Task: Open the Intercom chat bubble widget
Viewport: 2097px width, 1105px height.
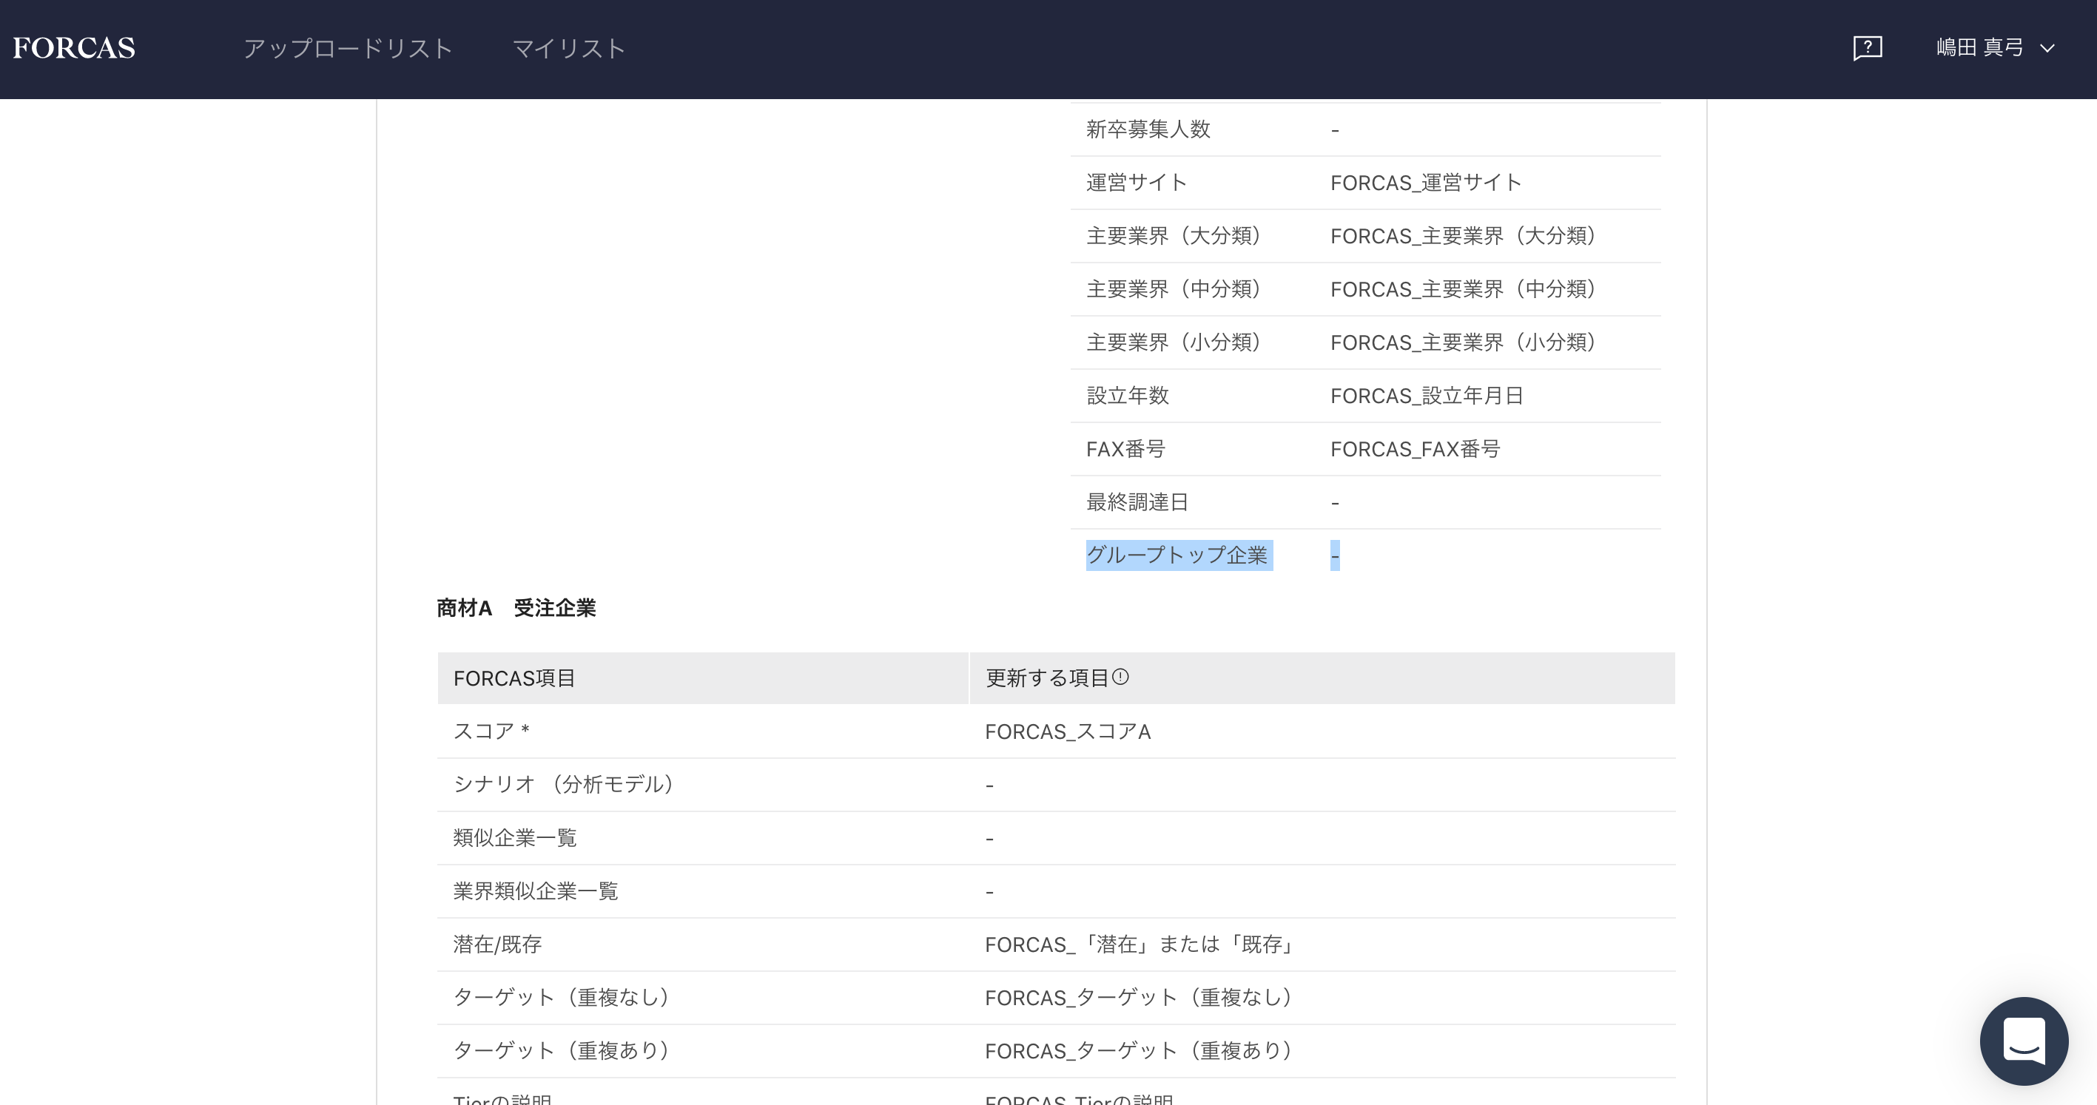Action: pos(2024,1041)
